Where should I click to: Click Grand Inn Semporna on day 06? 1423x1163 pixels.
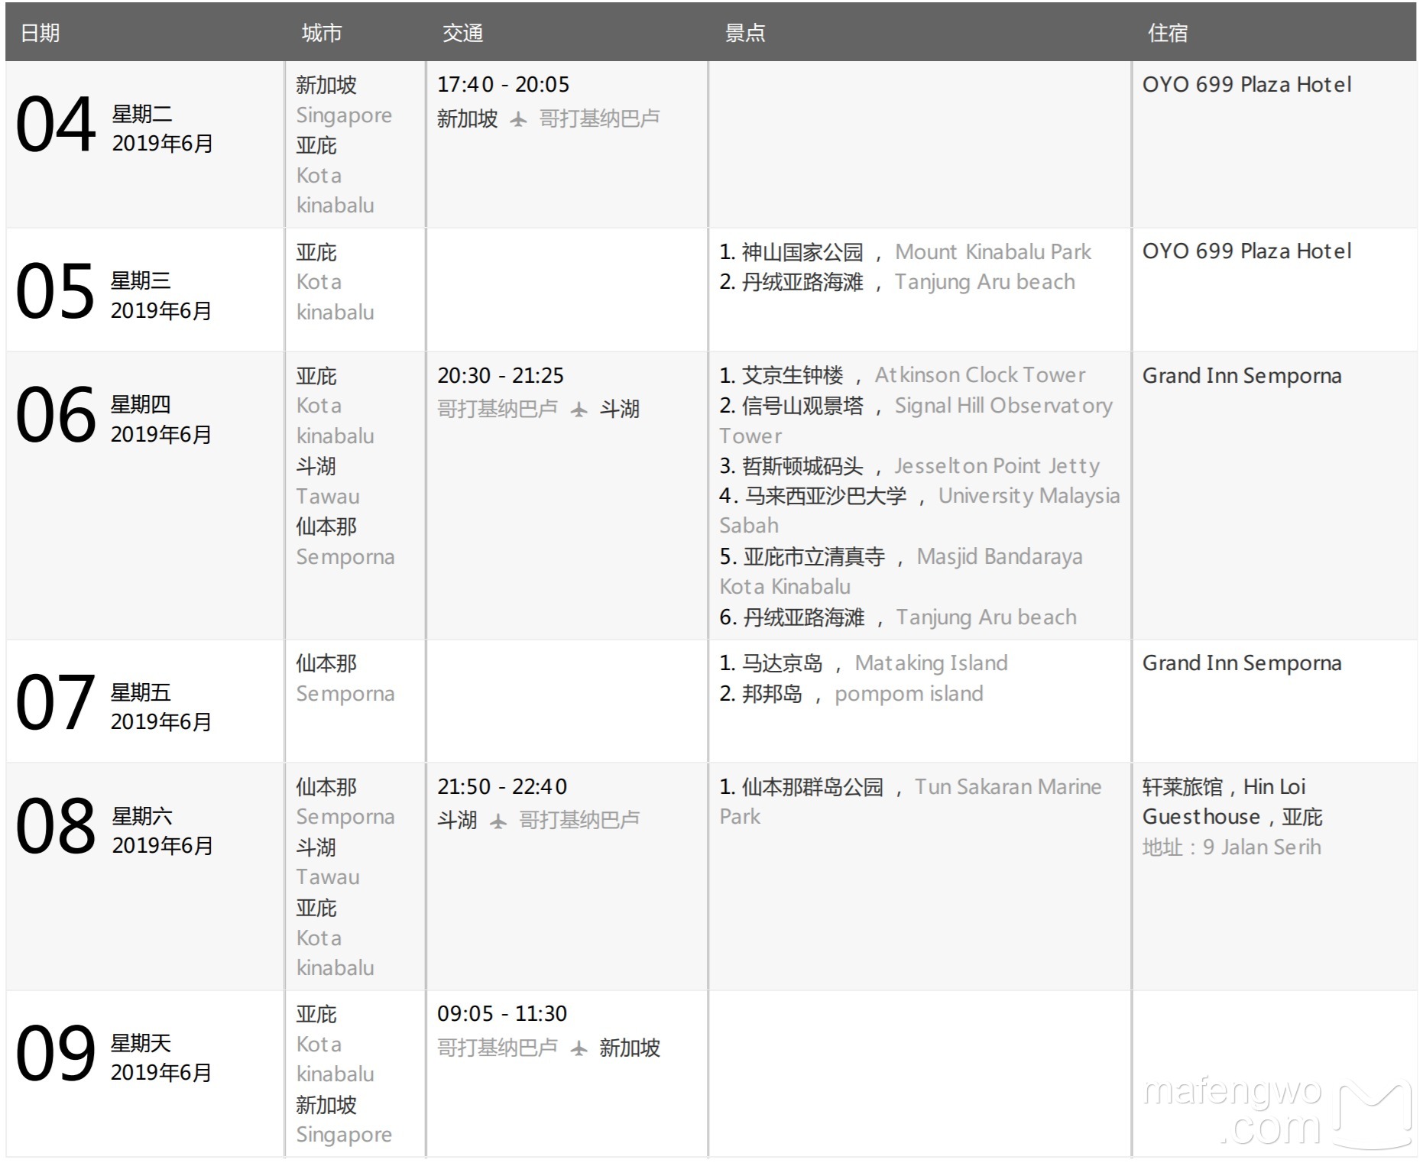point(1243,376)
